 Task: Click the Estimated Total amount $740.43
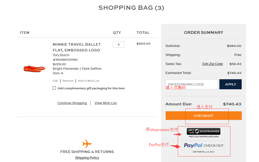tap(234, 73)
